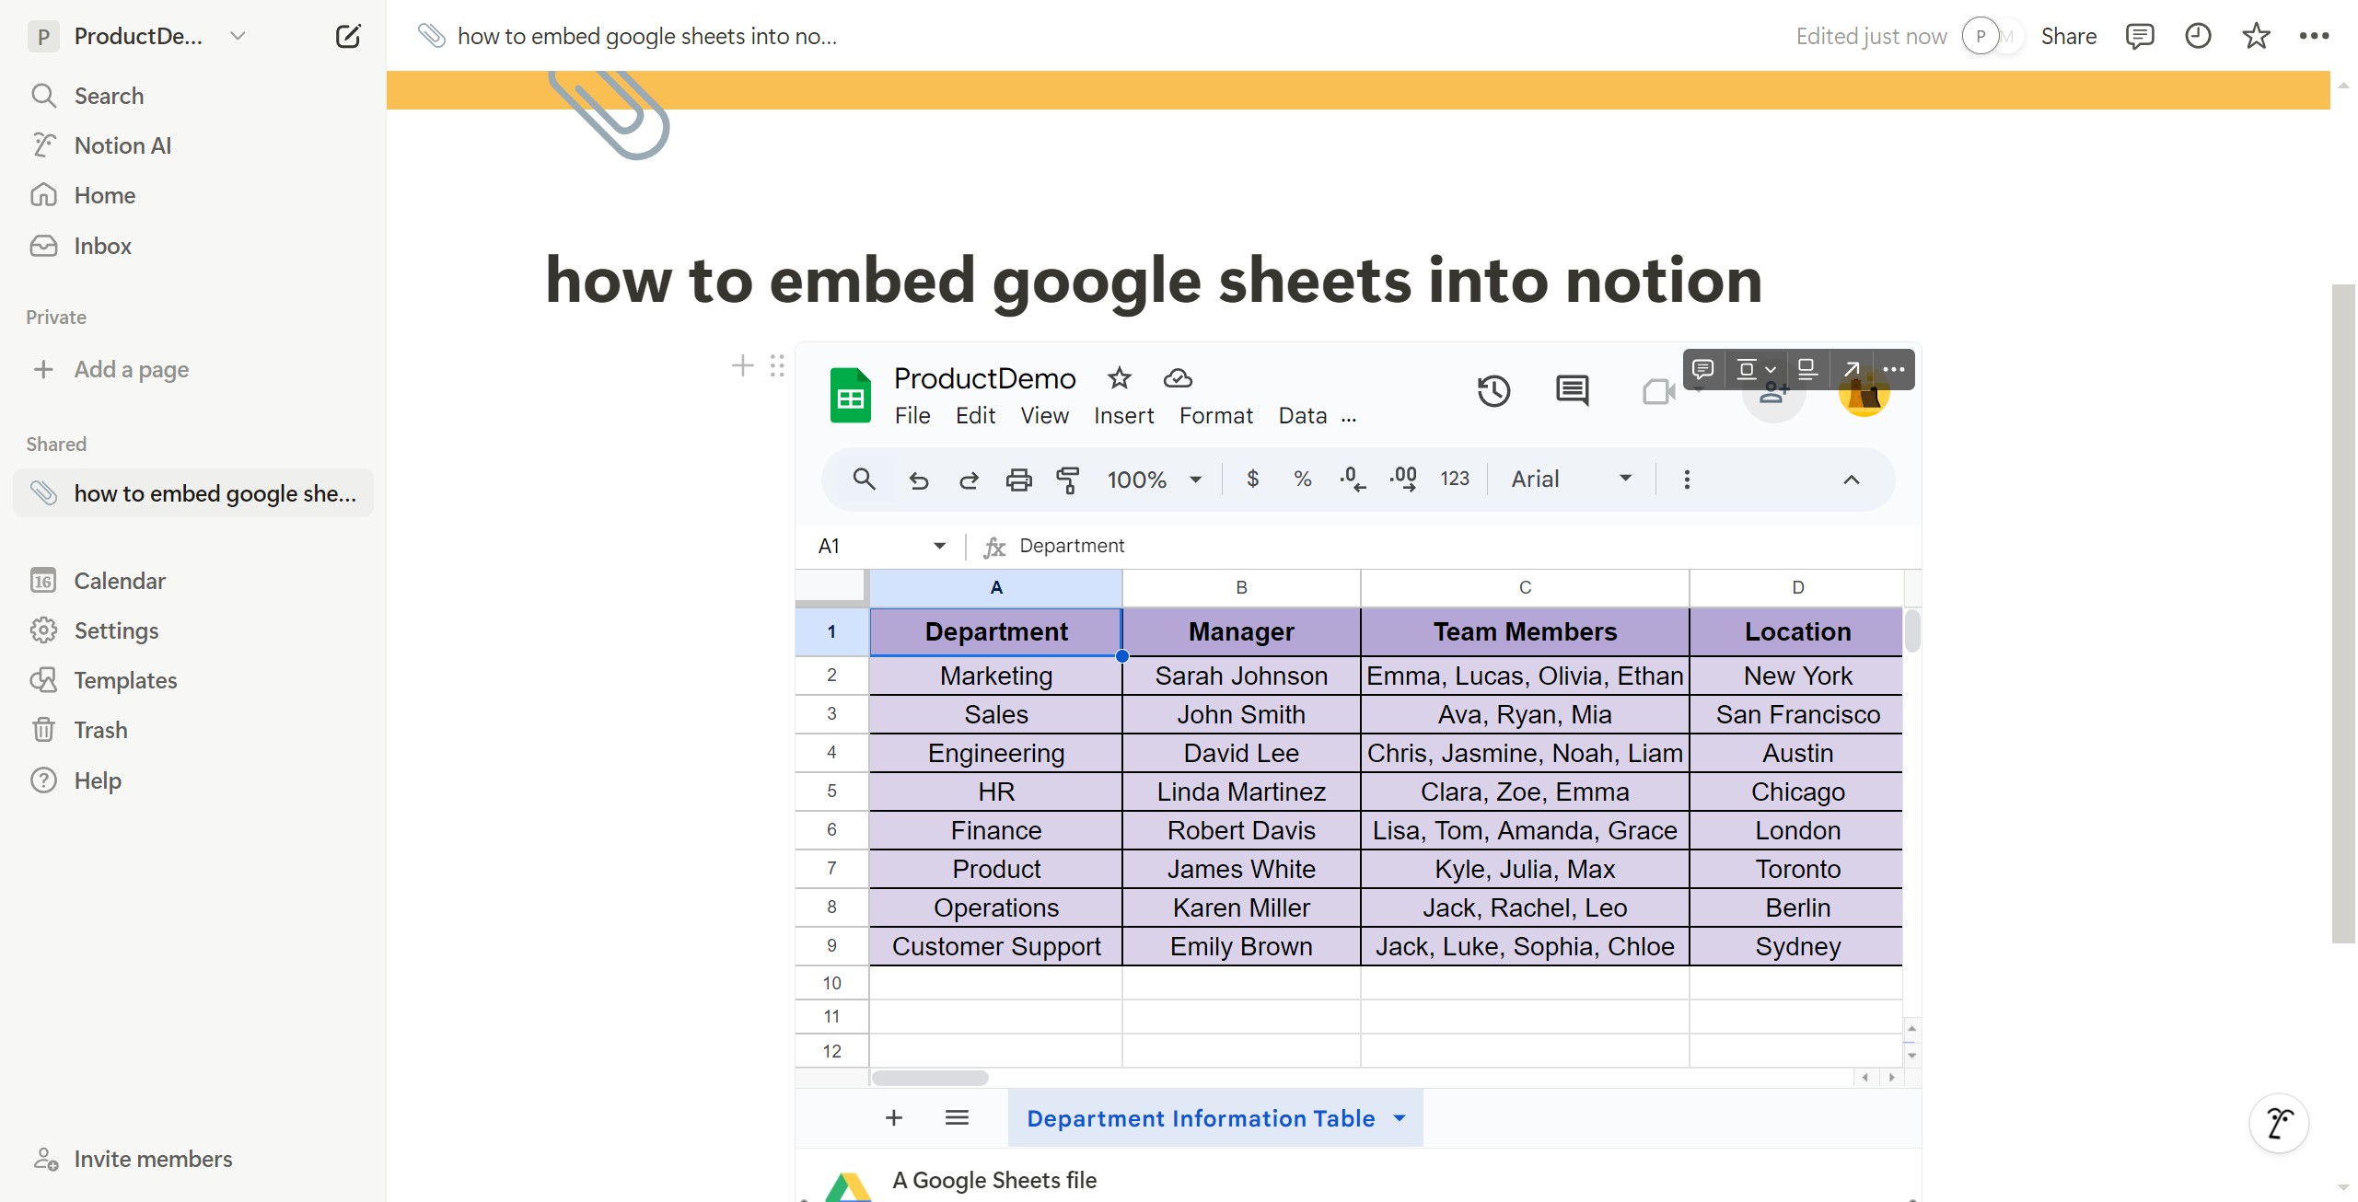The image size is (2358, 1202).
Task: Open embed block more options
Action: coord(1894,369)
